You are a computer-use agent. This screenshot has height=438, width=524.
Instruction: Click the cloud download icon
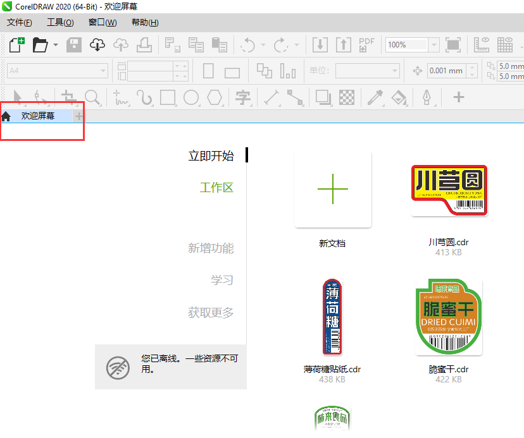tap(97, 45)
